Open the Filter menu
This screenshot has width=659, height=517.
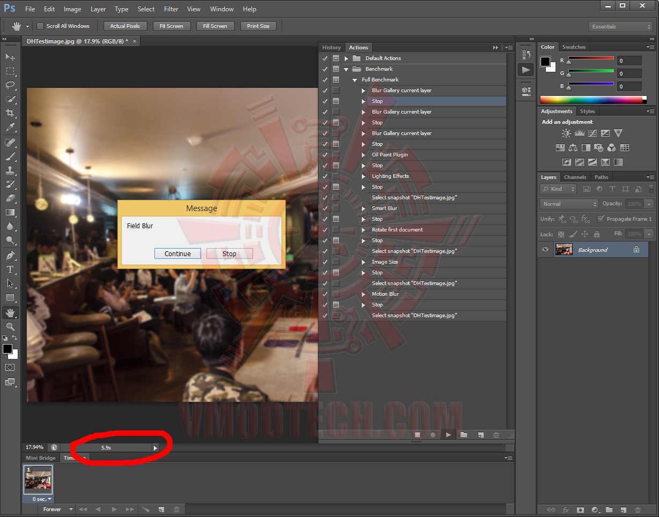point(171,9)
